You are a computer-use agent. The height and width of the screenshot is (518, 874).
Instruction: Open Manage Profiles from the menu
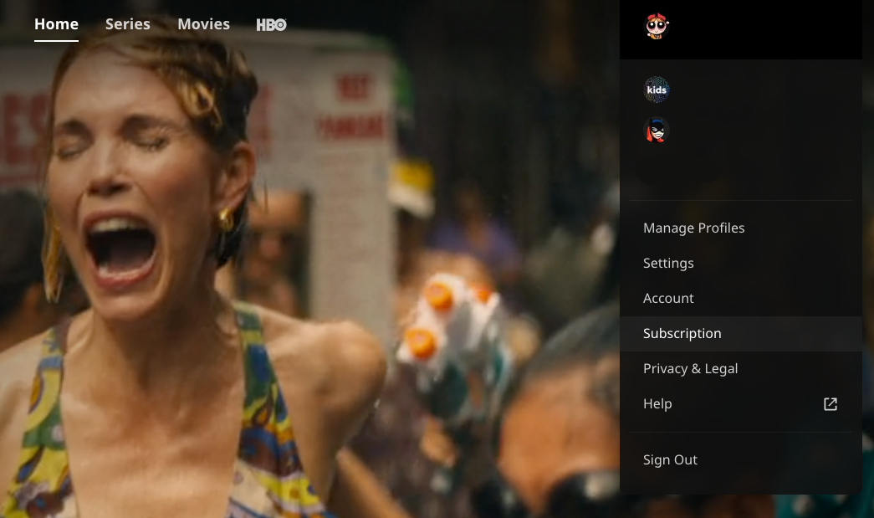pos(693,228)
